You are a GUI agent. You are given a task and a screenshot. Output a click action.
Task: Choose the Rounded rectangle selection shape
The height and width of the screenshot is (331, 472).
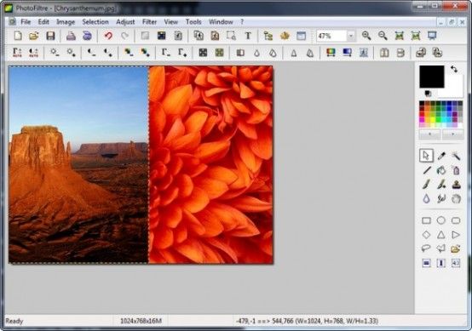click(x=456, y=220)
